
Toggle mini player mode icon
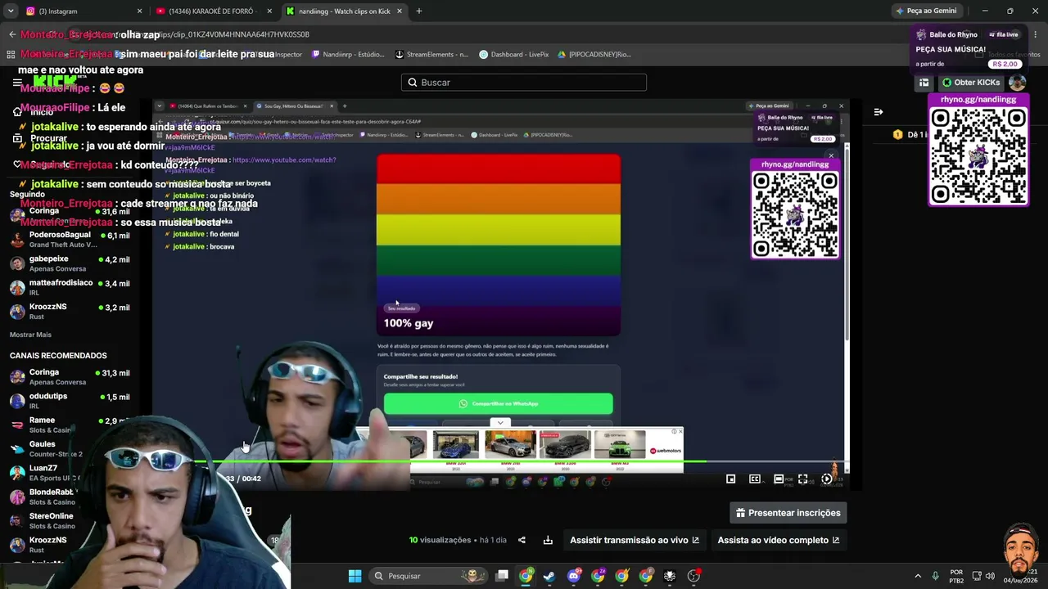[731, 479]
